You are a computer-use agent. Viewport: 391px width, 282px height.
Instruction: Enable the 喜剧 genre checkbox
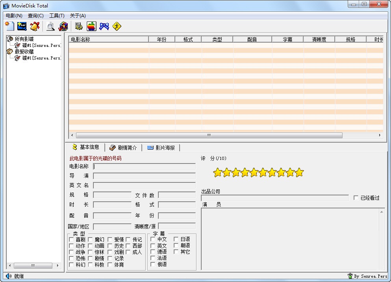[71, 239]
